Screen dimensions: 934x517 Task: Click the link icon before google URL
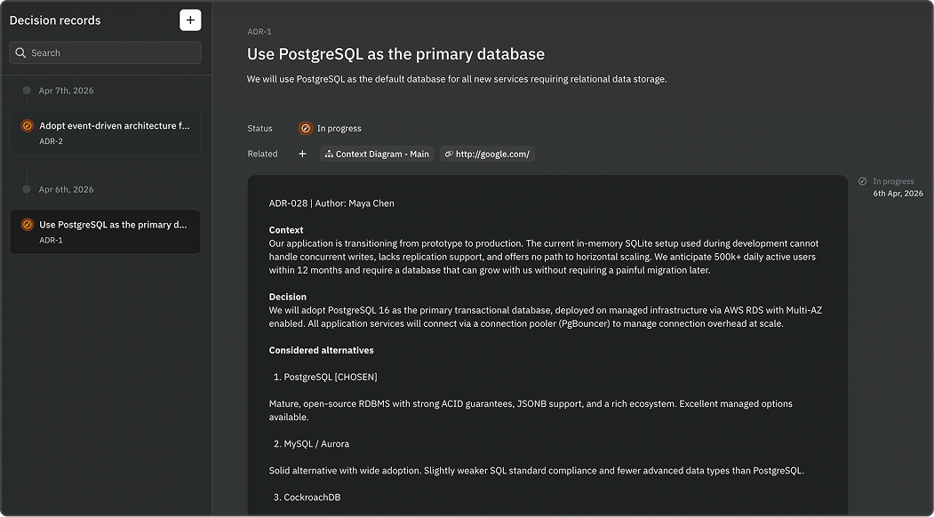[449, 155]
